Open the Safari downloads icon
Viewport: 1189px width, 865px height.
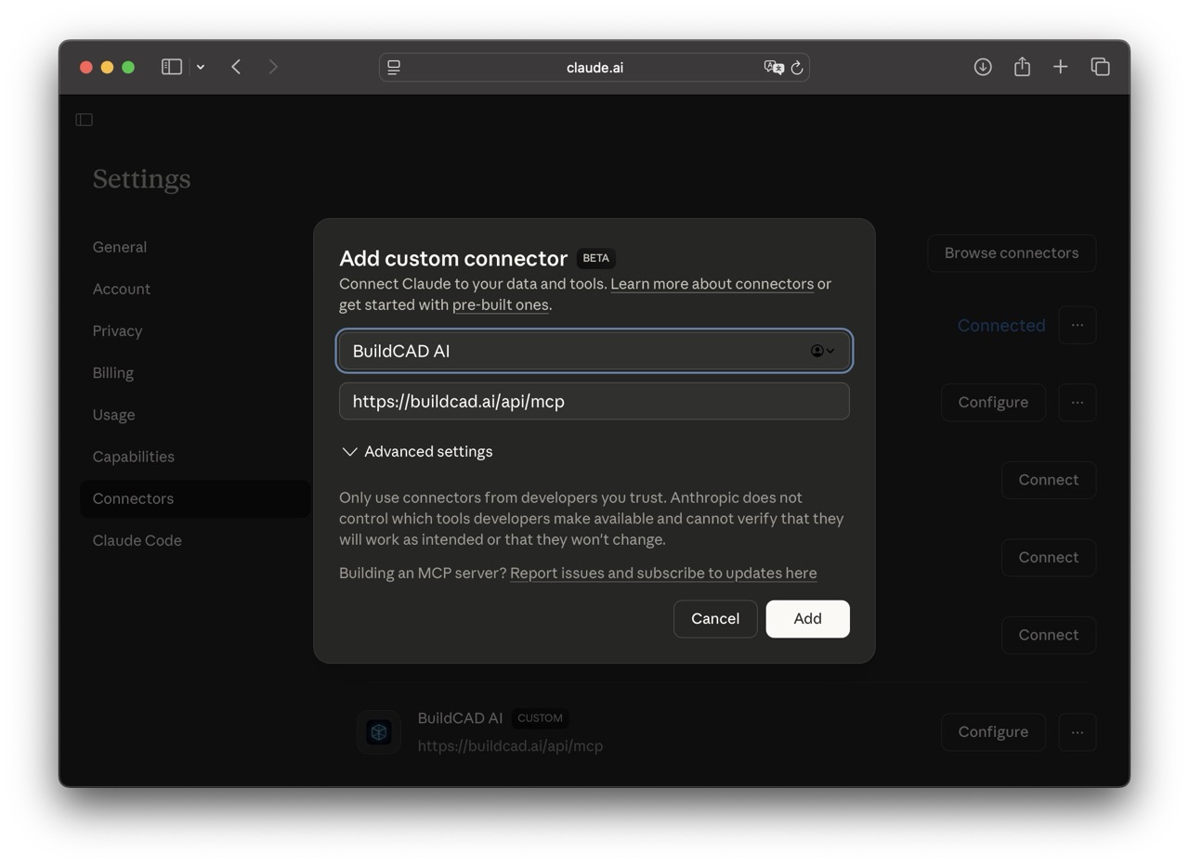click(982, 67)
